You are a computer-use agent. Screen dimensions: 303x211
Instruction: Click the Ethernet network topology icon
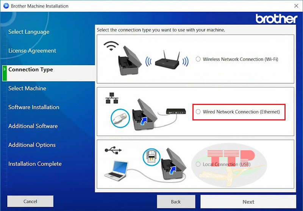pos(112,98)
